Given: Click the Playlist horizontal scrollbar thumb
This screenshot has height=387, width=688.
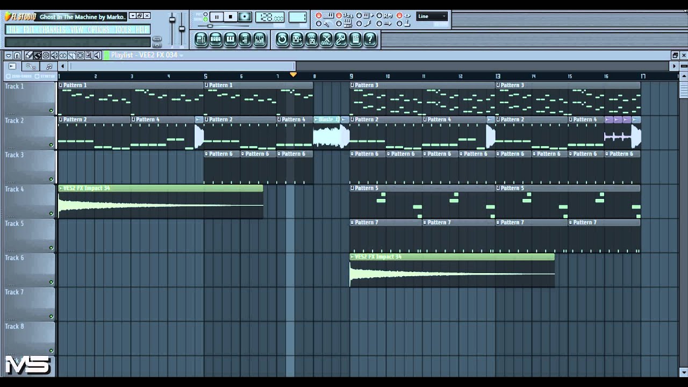Looking at the screenshot, I should click(x=182, y=66).
